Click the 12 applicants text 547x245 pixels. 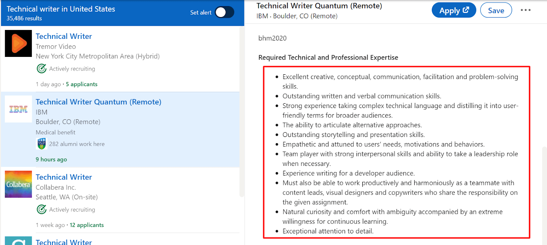point(87,225)
